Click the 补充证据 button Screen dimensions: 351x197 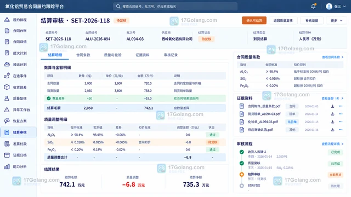pyautogui.click(x=312, y=21)
